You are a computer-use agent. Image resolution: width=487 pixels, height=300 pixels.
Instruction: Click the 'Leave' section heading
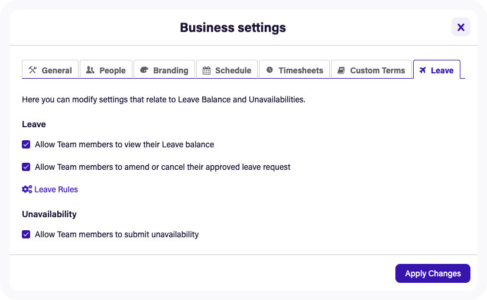pyautogui.click(x=34, y=124)
